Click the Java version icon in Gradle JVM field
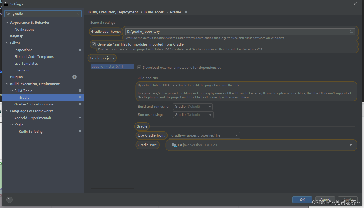Image resolution: width=364 pixels, height=208 pixels. 174,145
